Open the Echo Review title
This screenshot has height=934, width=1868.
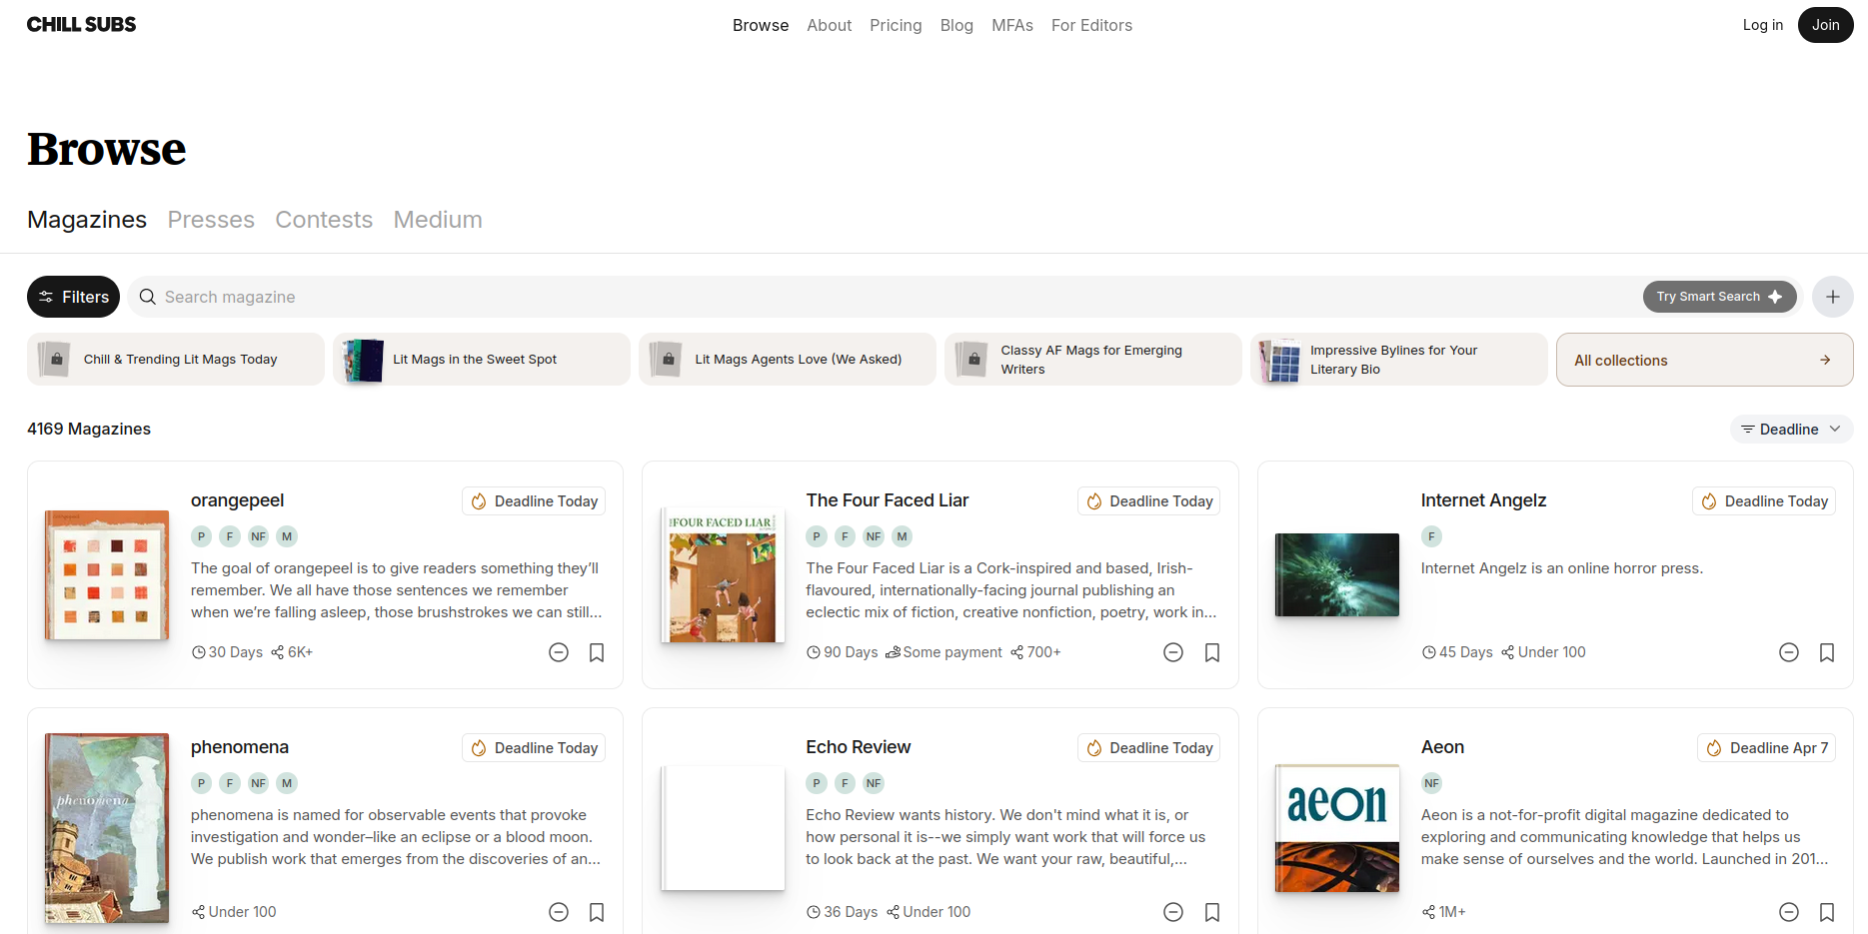859,747
